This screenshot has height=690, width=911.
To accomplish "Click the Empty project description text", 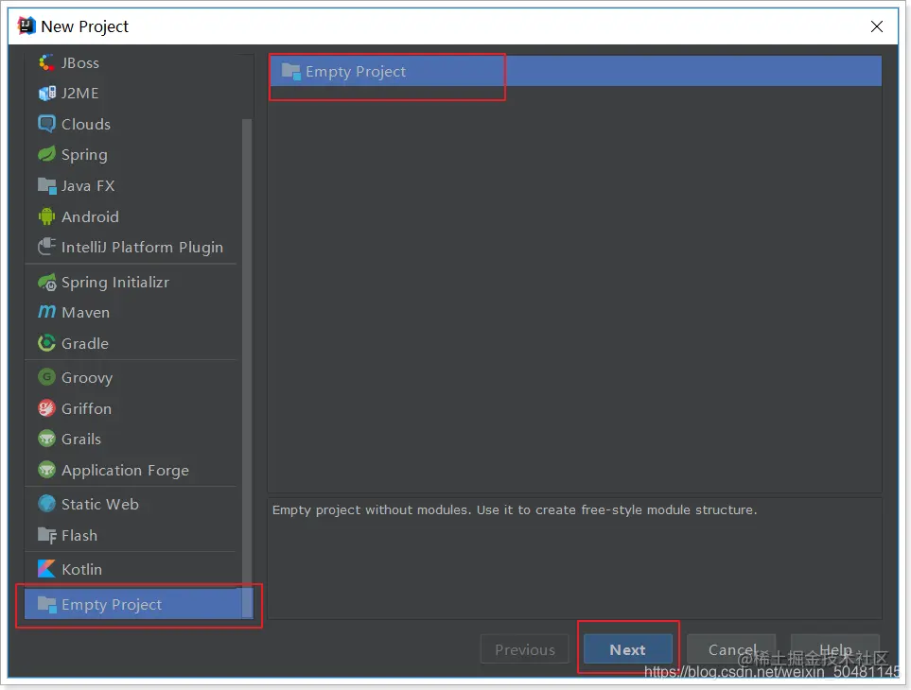I will tap(515, 509).
